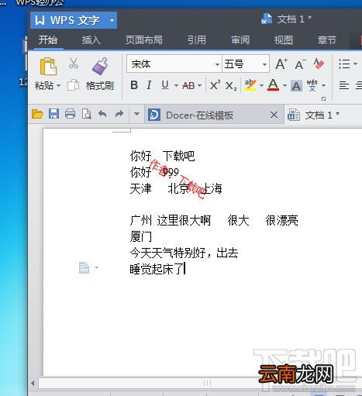Switch to the 视图 ribbon tab
The width and height of the screenshot is (362, 396).
[x=284, y=40]
